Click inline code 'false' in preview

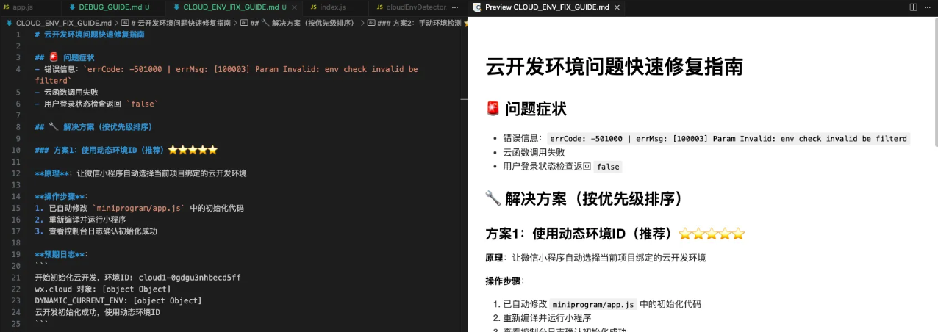click(608, 167)
